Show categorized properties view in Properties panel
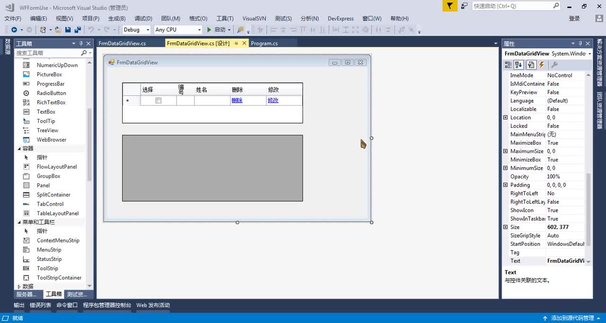This screenshot has height=323, width=606. (508, 64)
